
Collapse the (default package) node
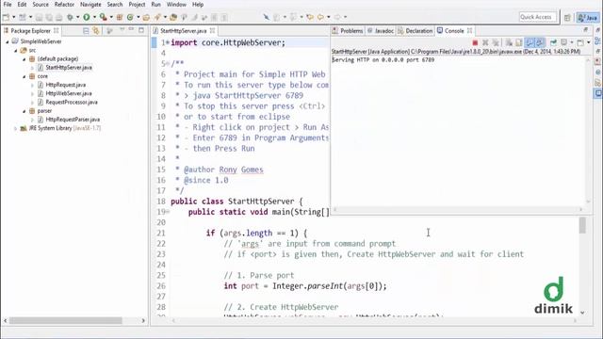click(24, 59)
